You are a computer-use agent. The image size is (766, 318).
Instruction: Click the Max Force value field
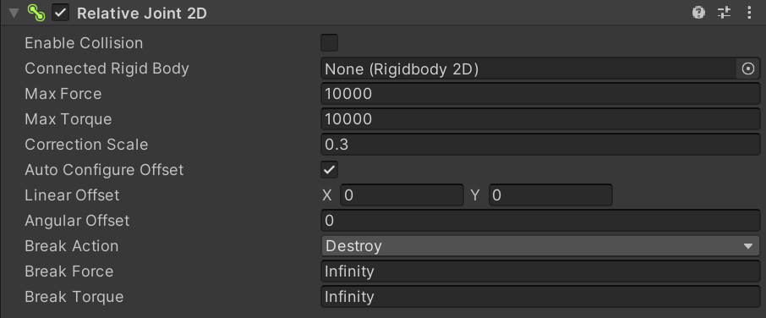(x=540, y=93)
